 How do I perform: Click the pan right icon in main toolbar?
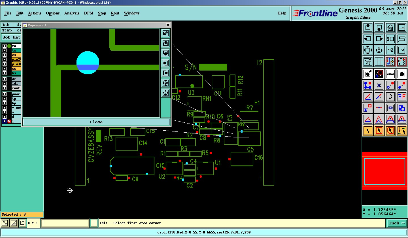[379, 39]
